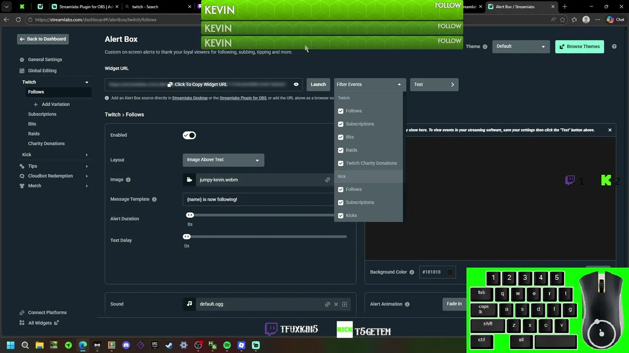Uncheck Bits in Filter Events
The height and width of the screenshot is (353, 629).
pyautogui.click(x=341, y=137)
